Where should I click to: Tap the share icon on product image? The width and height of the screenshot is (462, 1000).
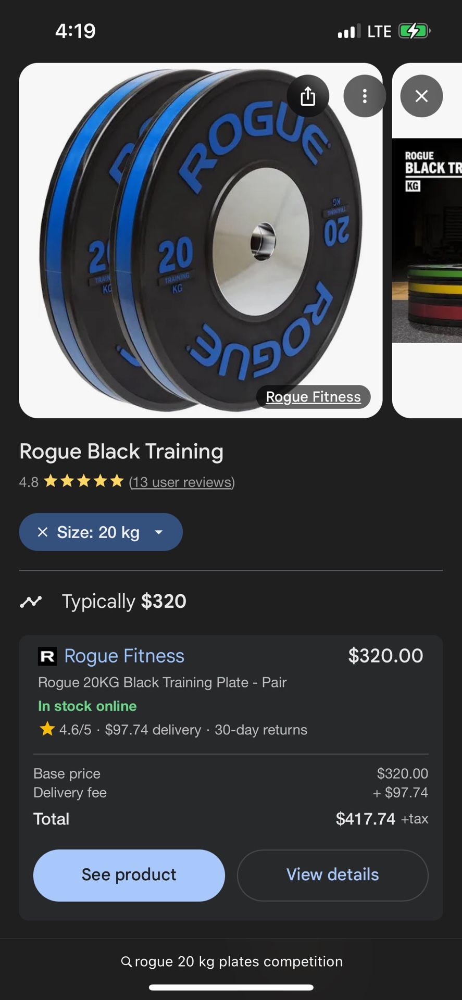[x=308, y=96]
